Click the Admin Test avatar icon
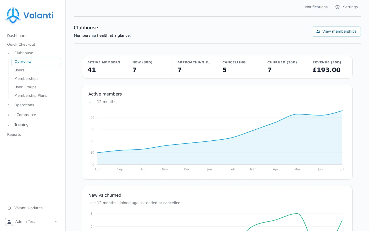The image size is (369, 231). (x=9, y=222)
